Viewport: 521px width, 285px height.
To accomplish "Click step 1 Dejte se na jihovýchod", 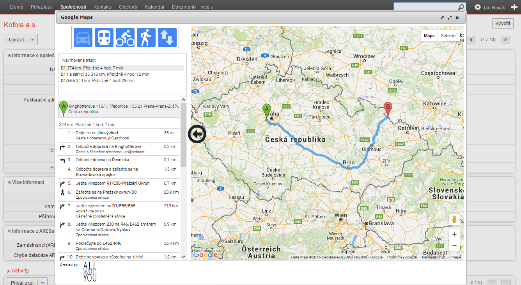I will (119, 135).
